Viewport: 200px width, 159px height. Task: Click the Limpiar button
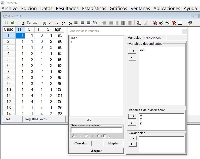pyautogui.click(x=113, y=143)
